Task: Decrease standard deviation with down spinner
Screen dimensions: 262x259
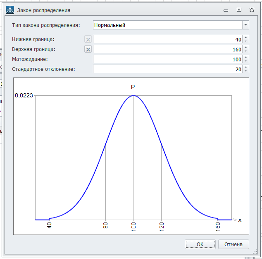Action: (246, 71)
